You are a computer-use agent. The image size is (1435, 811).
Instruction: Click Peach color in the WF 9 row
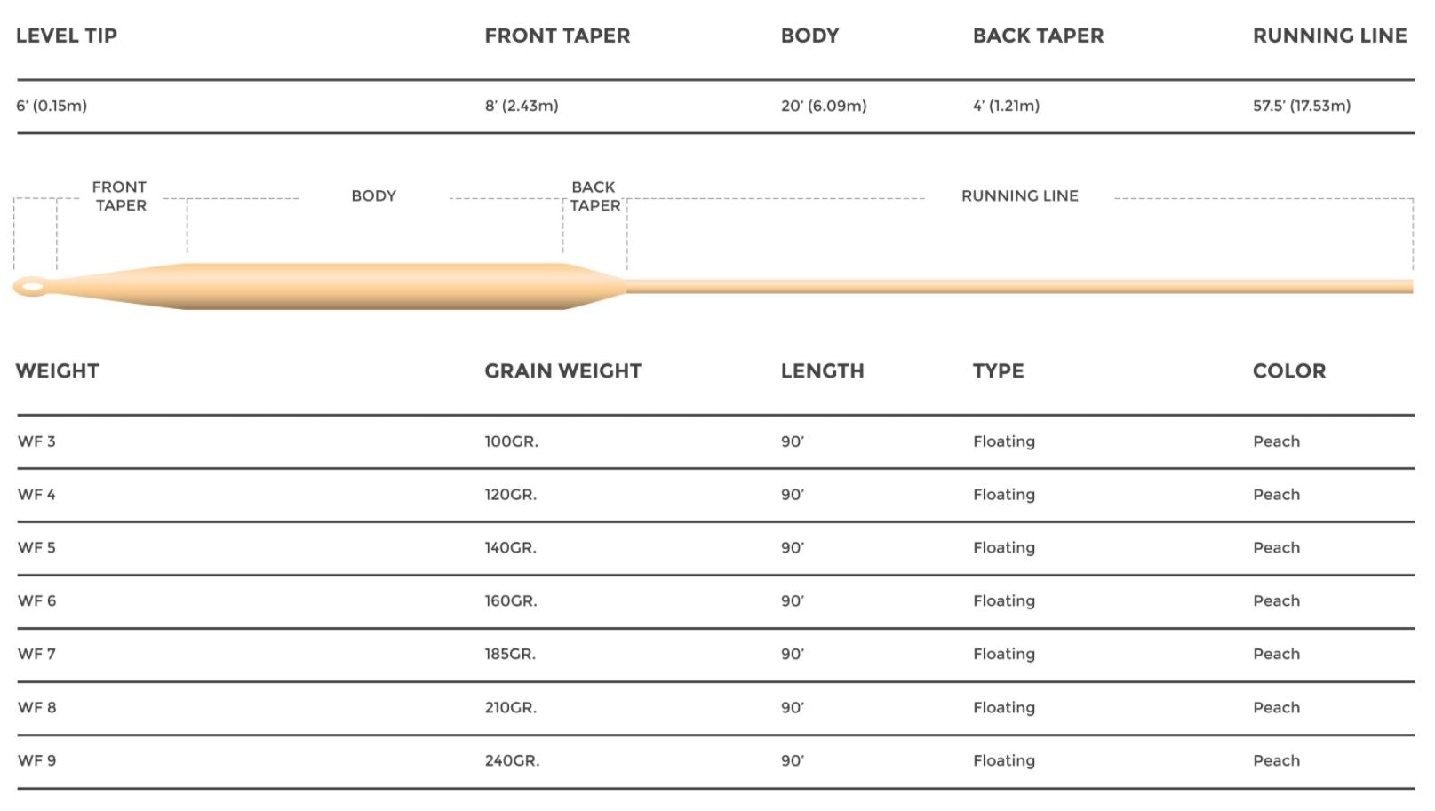1276,761
